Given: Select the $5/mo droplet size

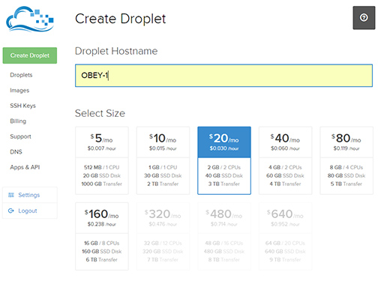Looking at the screenshot, I should coord(102,160).
